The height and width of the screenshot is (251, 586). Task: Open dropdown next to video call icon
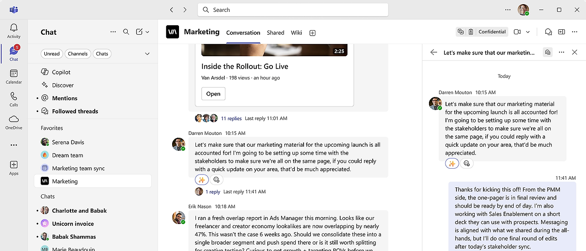pos(528,32)
